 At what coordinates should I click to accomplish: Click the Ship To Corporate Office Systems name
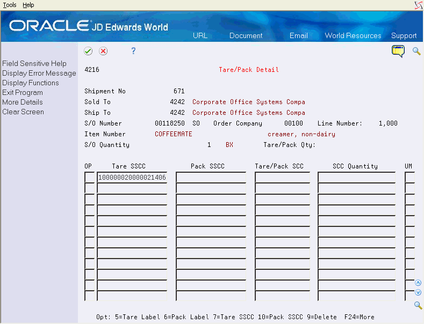pos(248,113)
